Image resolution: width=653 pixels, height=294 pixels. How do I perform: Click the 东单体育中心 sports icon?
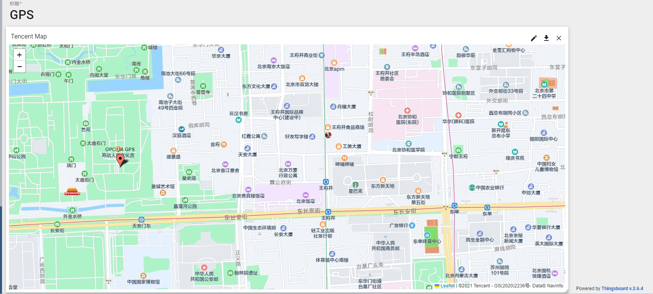click(427, 235)
